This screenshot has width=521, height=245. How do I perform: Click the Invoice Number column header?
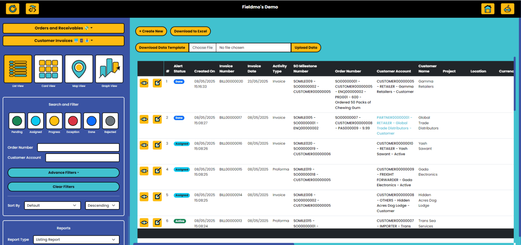227,69
